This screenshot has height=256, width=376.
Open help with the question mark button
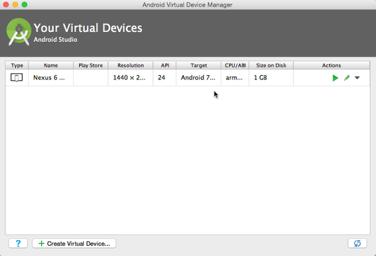pos(18,243)
